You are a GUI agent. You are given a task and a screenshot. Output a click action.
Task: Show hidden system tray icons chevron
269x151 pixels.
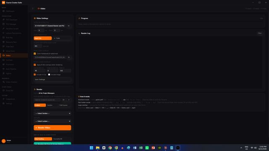[241, 148]
